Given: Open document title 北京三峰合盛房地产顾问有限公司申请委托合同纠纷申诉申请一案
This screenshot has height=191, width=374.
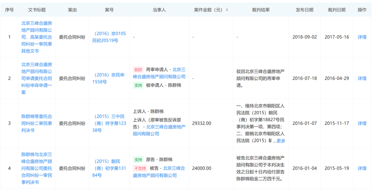Looking at the screenshot, I should click(37, 78).
